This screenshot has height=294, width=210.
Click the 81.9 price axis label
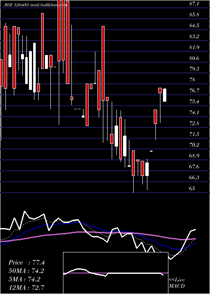click(x=194, y=47)
